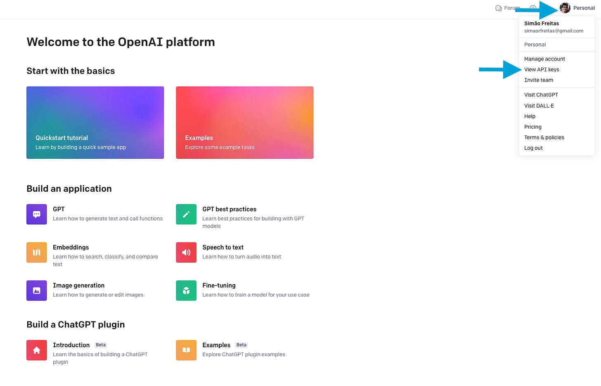Click the orange Embeddings icon

37,252
